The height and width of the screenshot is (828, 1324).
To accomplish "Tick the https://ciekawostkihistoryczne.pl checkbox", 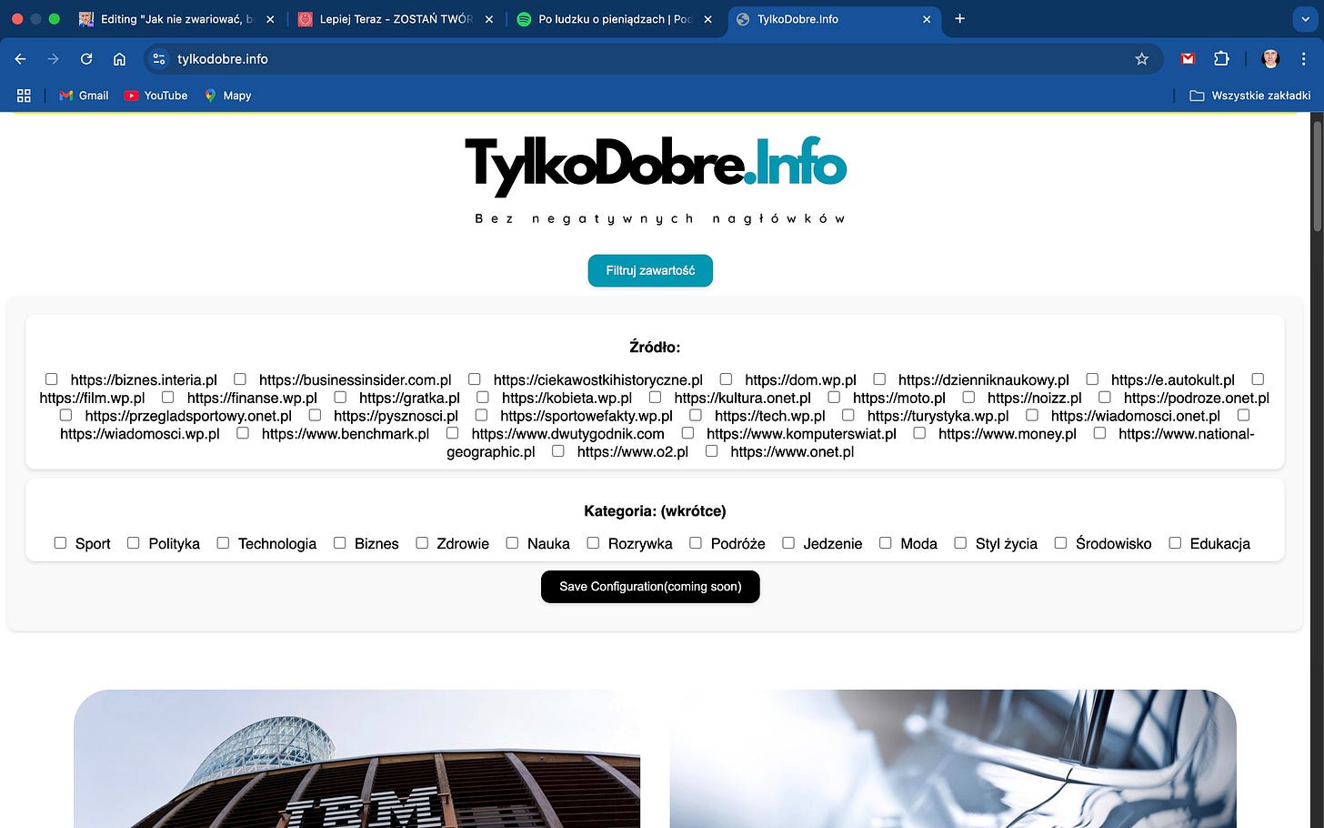I will tap(475, 379).
